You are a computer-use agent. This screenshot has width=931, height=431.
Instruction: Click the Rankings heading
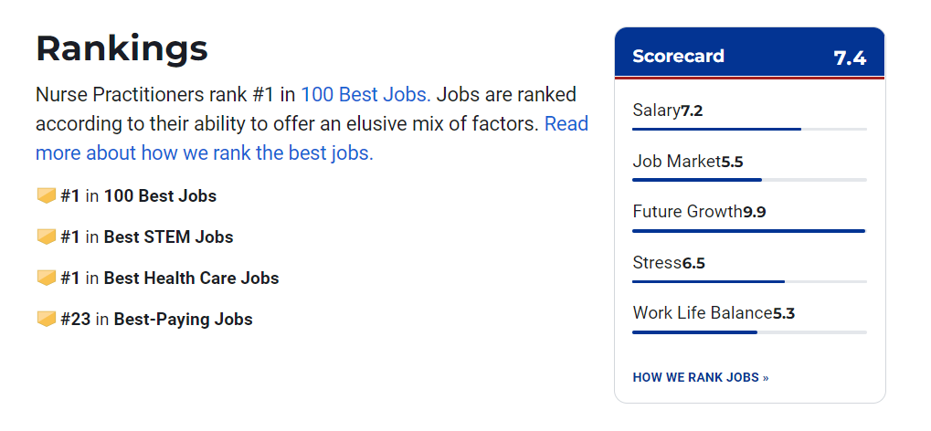[122, 48]
